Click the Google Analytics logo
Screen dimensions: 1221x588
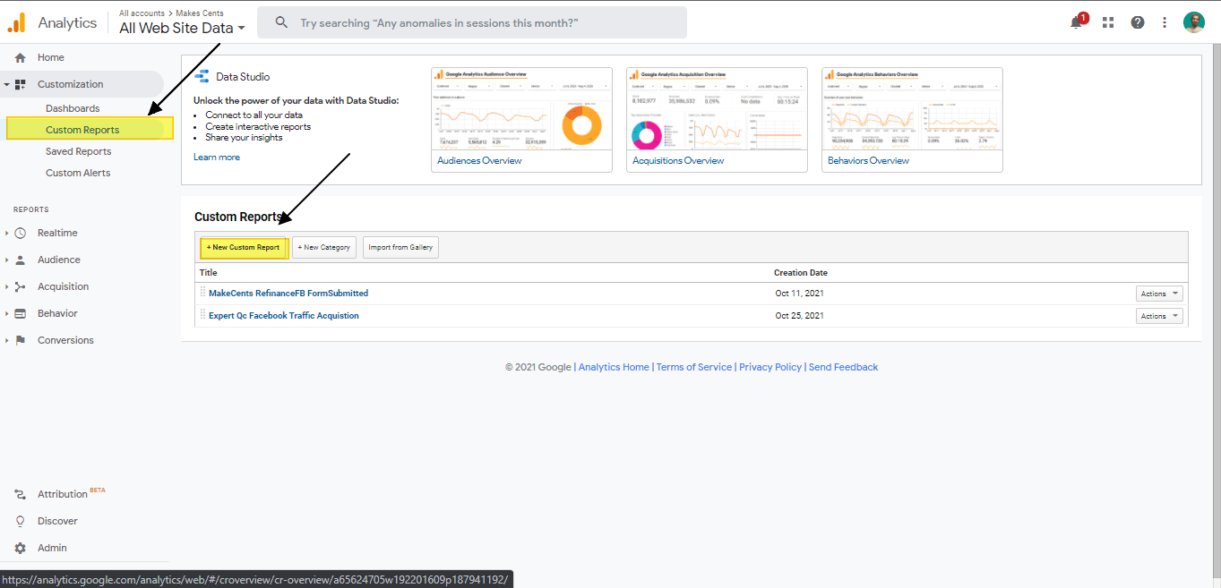16,22
